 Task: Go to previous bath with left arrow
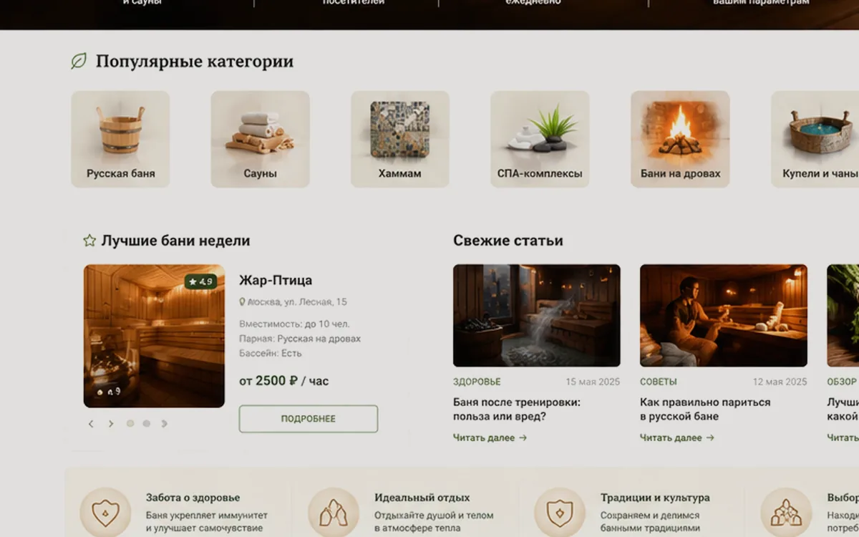[x=91, y=424]
